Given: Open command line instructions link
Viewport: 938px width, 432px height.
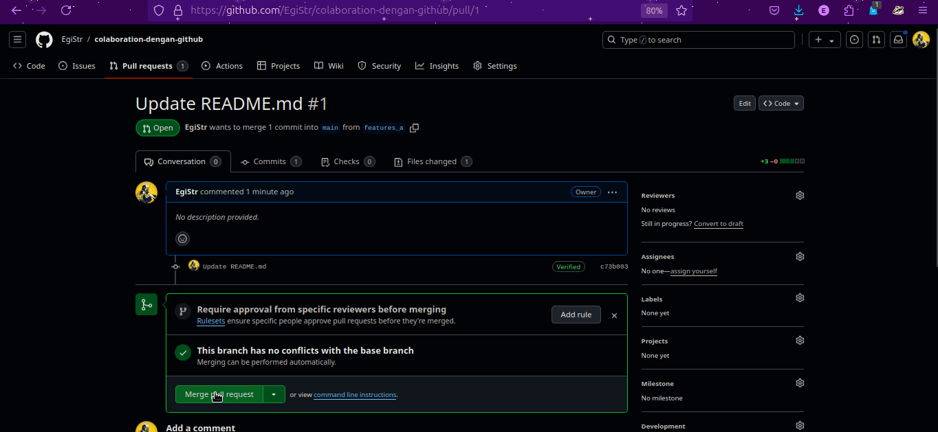Looking at the screenshot, I should point(355,395).
